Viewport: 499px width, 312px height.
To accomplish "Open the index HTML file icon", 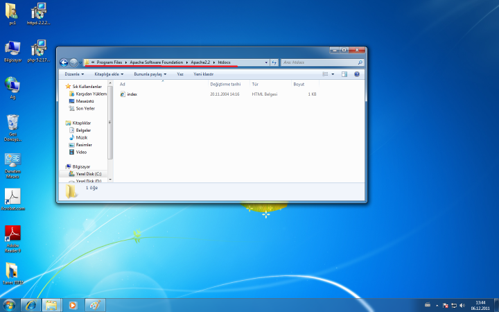I will pyautogui.click(x=123, y=94).
